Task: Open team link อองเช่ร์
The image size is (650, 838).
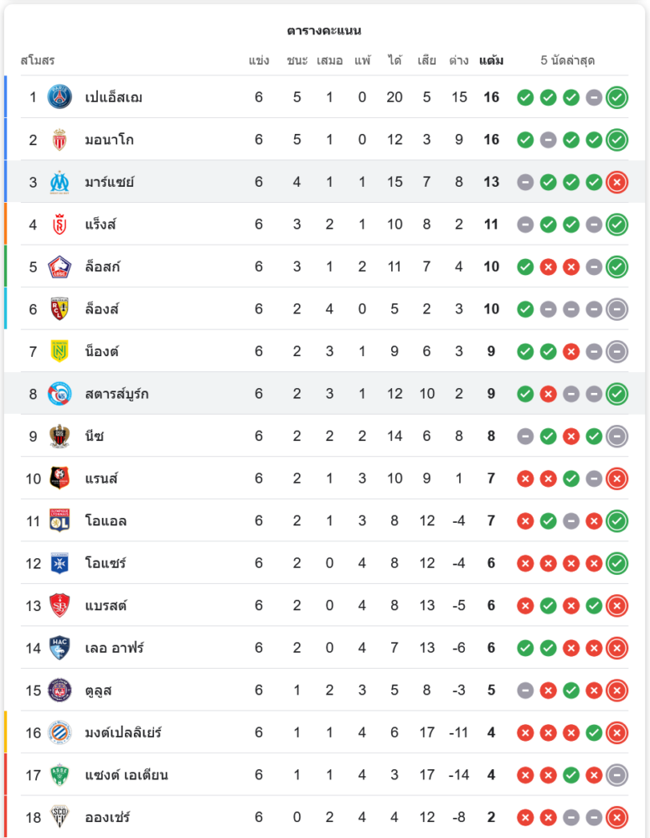Action: (107, 817)
